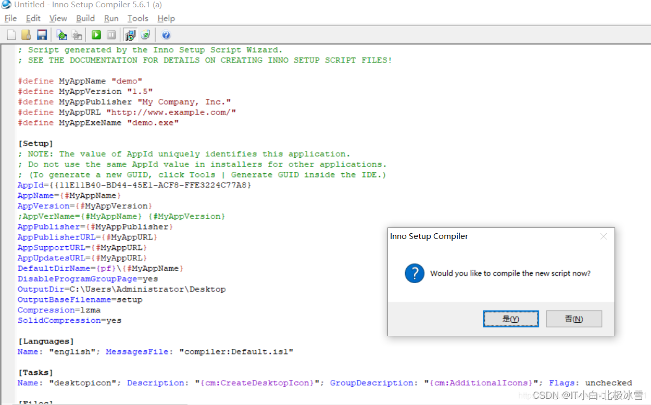Click the [Setup] section header line
The width and height of the screenshot is (651, 405).
click(x=35, y=144)
